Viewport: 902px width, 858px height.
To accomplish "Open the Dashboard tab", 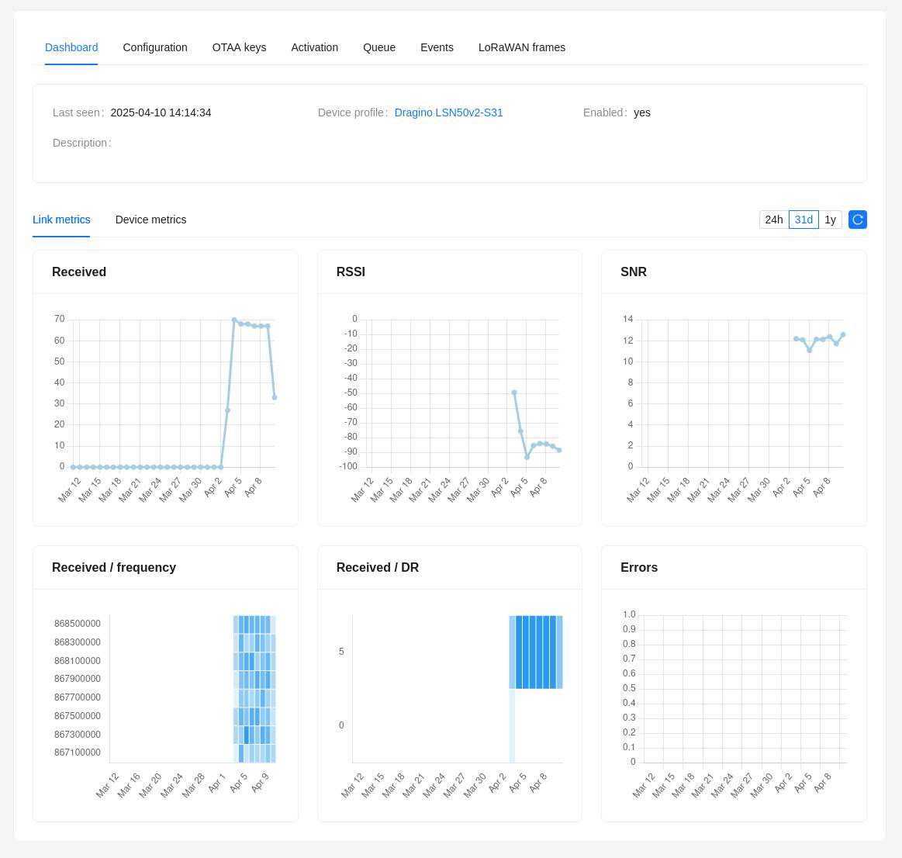I will pos(71,47).
